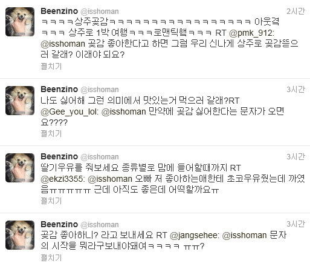Open the @pmk_912 mention link
310x266 pixels.
pyautogui.click(x=251, y=33)
